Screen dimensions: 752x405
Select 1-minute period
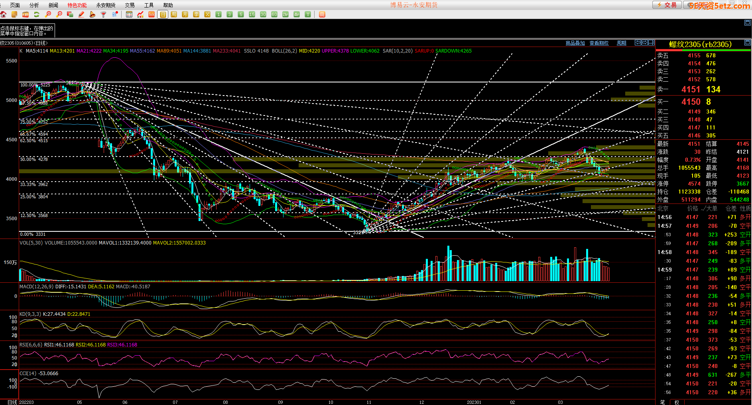pos(219,14)
